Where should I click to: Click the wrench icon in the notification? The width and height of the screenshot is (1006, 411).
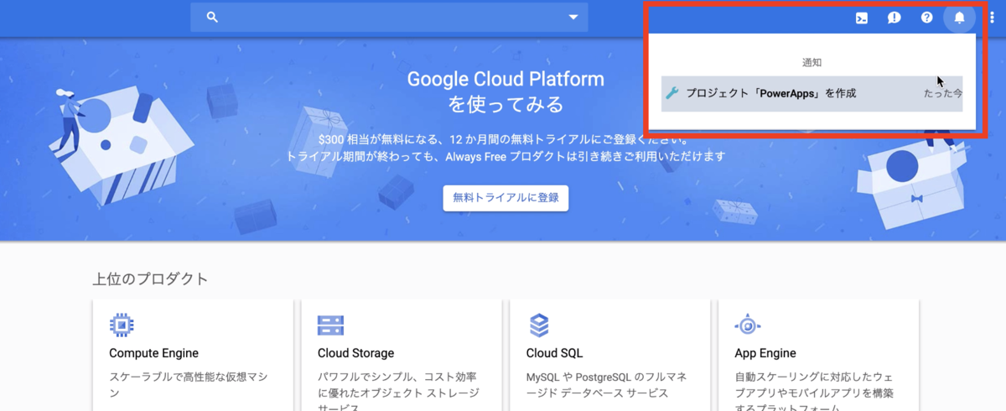[672, 93]
